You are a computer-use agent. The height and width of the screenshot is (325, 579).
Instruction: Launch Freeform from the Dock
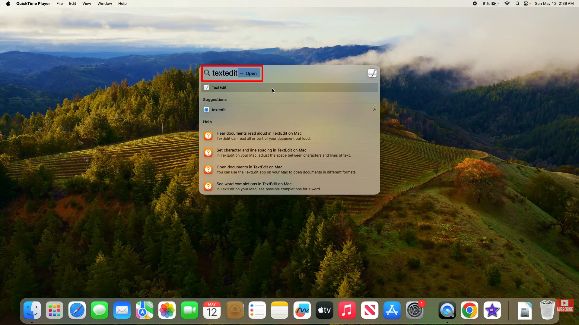click(x=302, y=310)
